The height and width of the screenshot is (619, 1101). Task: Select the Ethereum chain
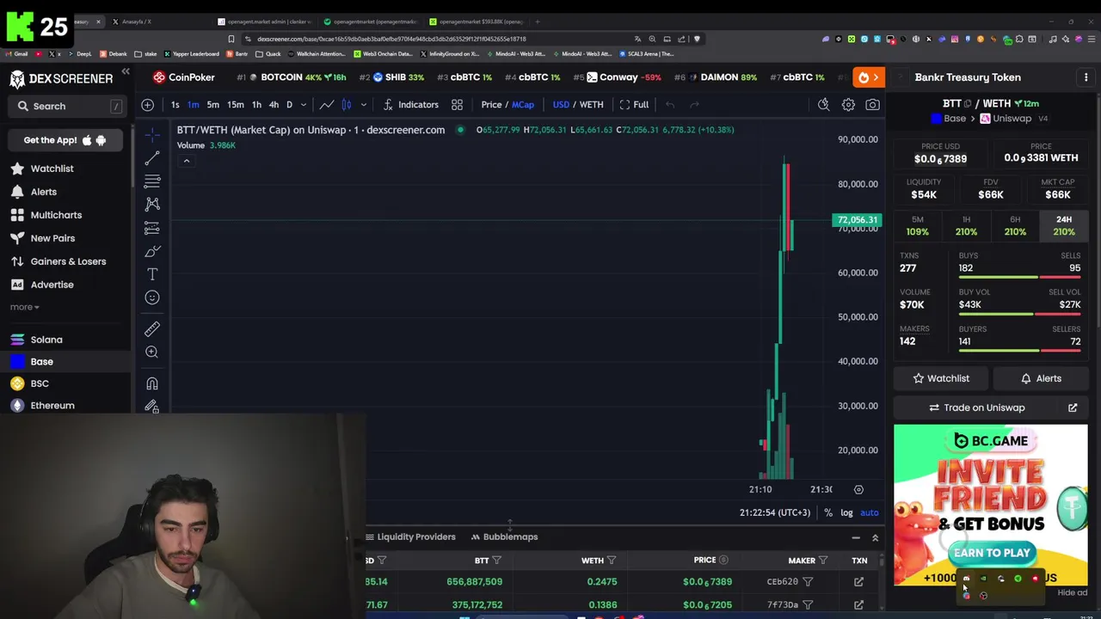point(52,406)
